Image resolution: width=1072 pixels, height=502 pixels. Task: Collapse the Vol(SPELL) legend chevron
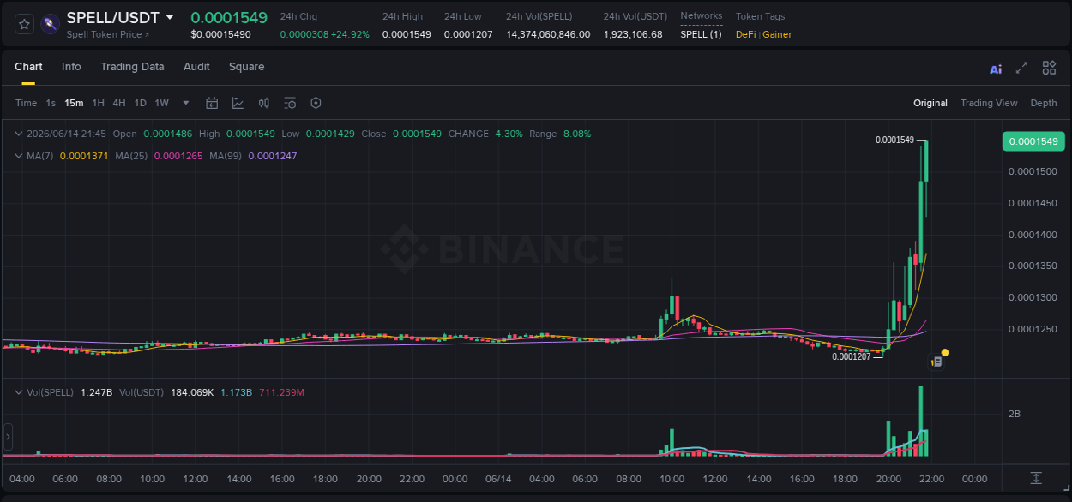point(18,392)
